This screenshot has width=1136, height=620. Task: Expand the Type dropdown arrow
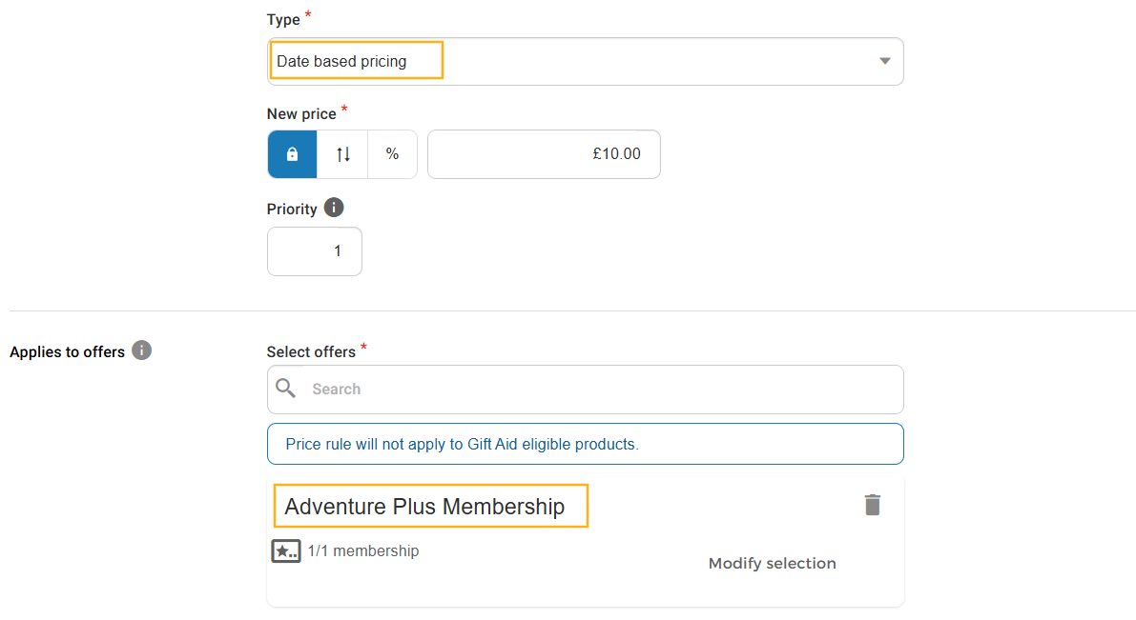884,62
